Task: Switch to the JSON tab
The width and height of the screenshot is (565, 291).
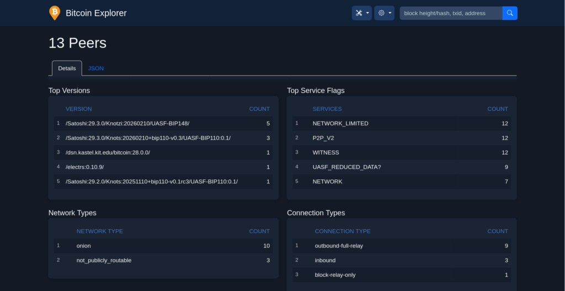Action: [95, 68]
